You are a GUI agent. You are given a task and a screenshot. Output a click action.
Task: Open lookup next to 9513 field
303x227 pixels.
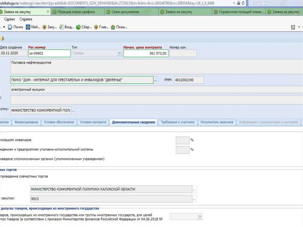194,199
